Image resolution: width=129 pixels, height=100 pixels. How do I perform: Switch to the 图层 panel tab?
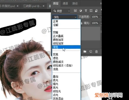(x=56, y=3)
